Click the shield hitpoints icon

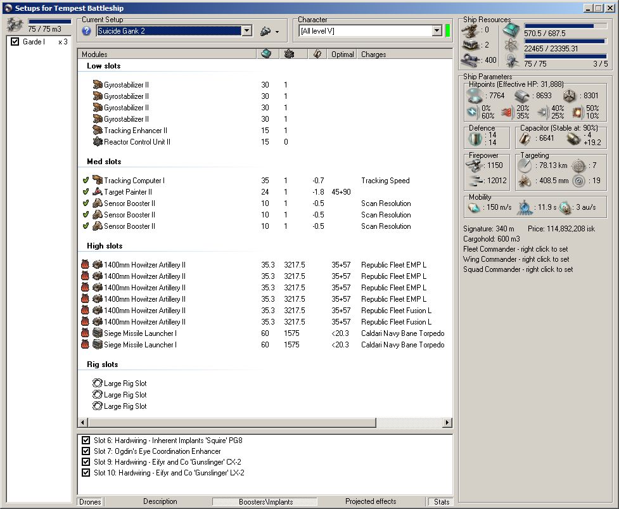(x=474, y=96)
